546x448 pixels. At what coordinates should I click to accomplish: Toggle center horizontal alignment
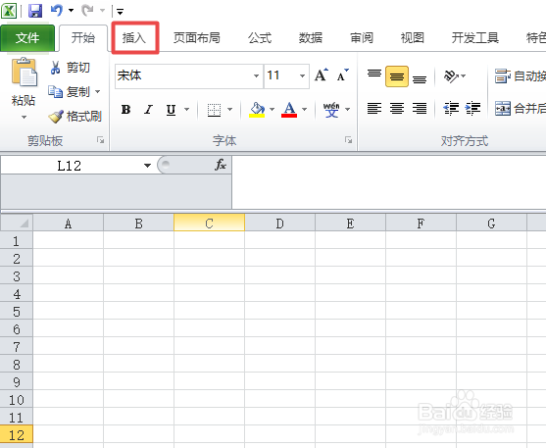[x=397, y=109]
